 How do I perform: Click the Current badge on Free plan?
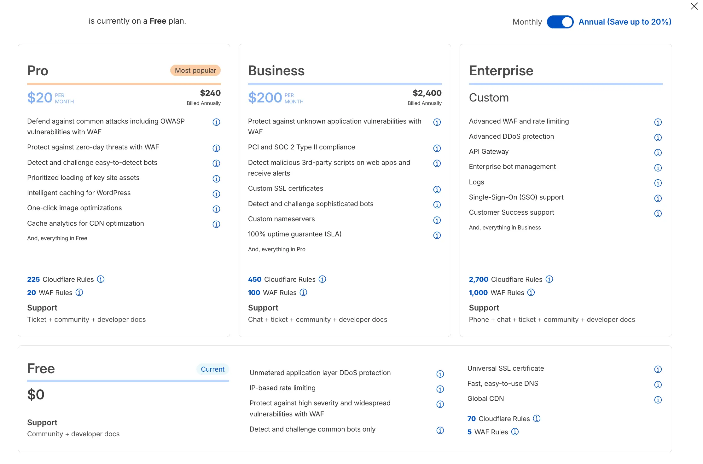tap(213, 369)
